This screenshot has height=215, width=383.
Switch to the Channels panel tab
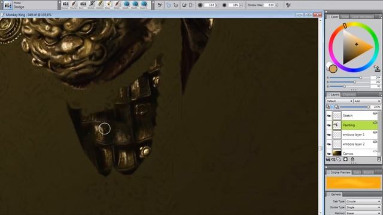tap(349, 94)
